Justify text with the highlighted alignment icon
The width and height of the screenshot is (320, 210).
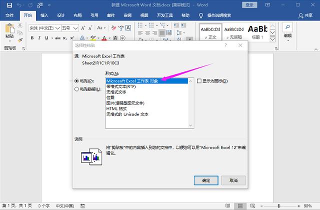click(162, 32)
